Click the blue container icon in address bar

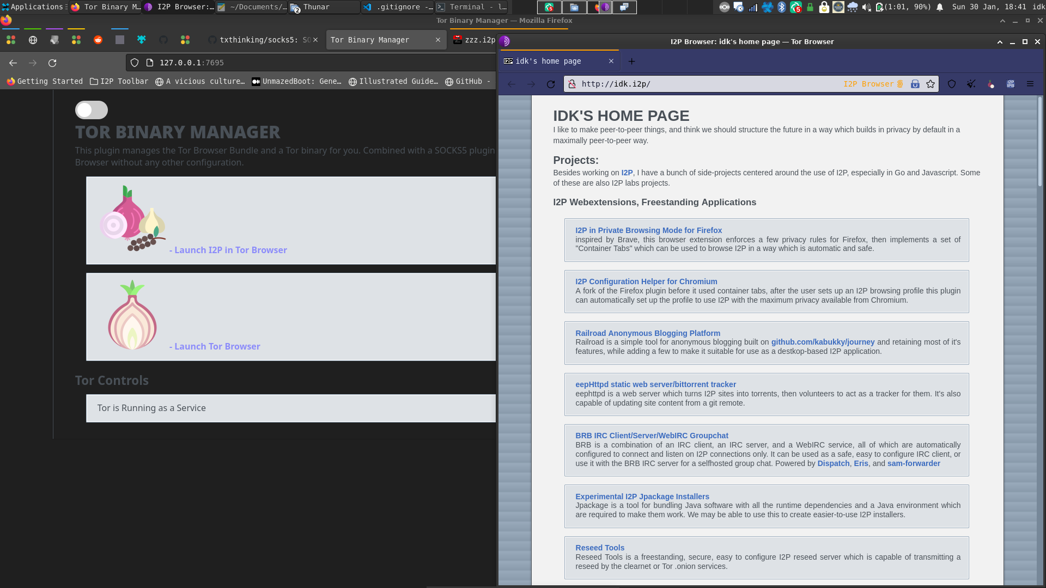click(915, 84)
